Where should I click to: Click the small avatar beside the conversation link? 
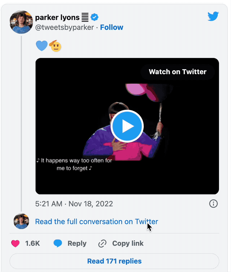click(x=21, y=221)
